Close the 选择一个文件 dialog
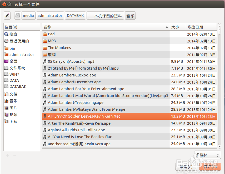 [4, 4]
